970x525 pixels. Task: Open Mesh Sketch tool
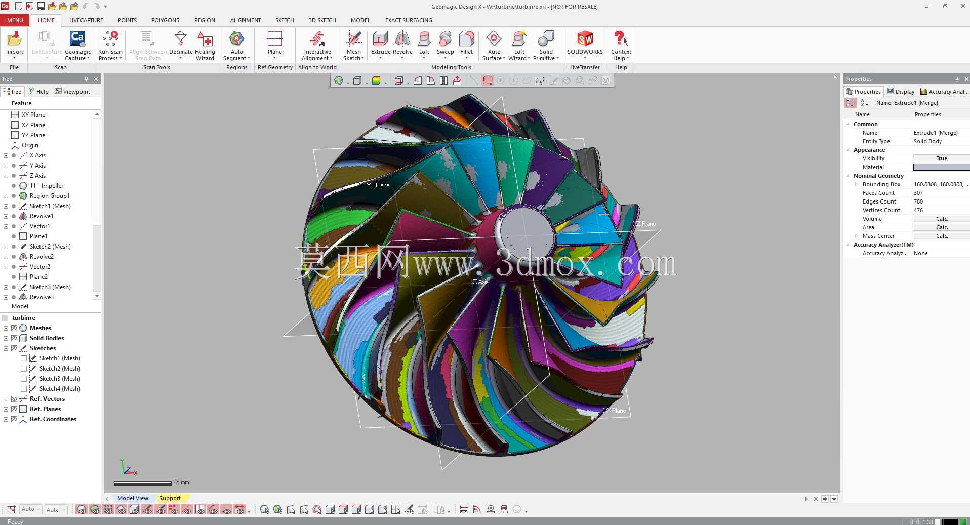354,45
